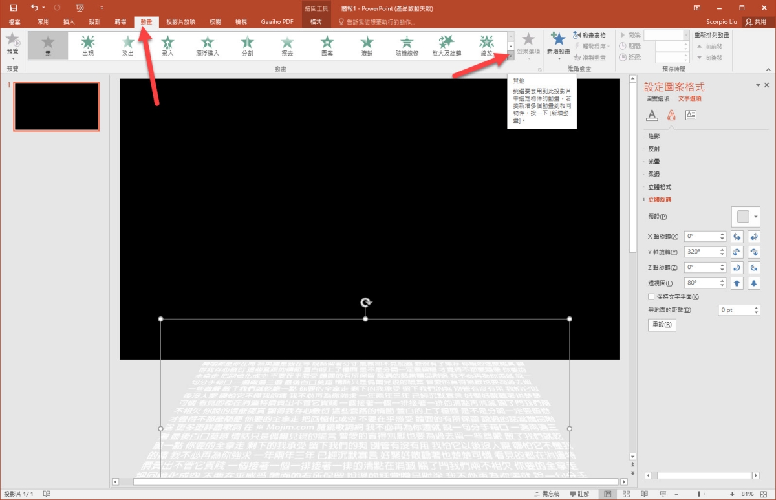Click the 備忘稿 button in status bar
The image size is (776, 500).
tap(546, 494)
